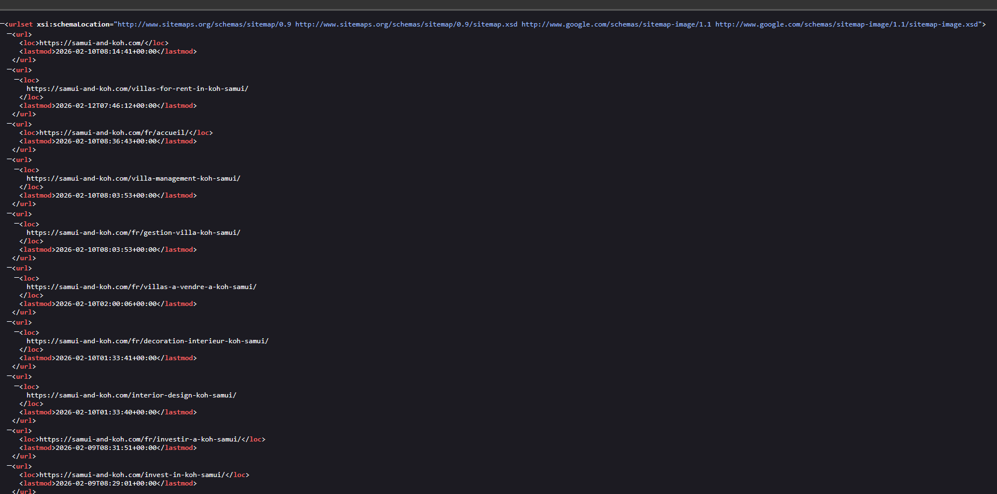The image size is (997, 494).
Task: Collapse the loc element wrapping the villas-for-rent-in-koh-samui address
Action: (17, 80)
